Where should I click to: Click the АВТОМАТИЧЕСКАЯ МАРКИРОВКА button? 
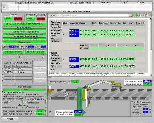[25, 24]
